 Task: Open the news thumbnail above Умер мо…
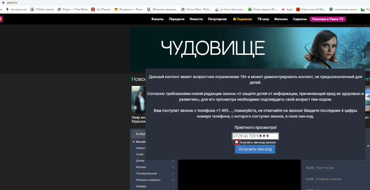point(139,100)
